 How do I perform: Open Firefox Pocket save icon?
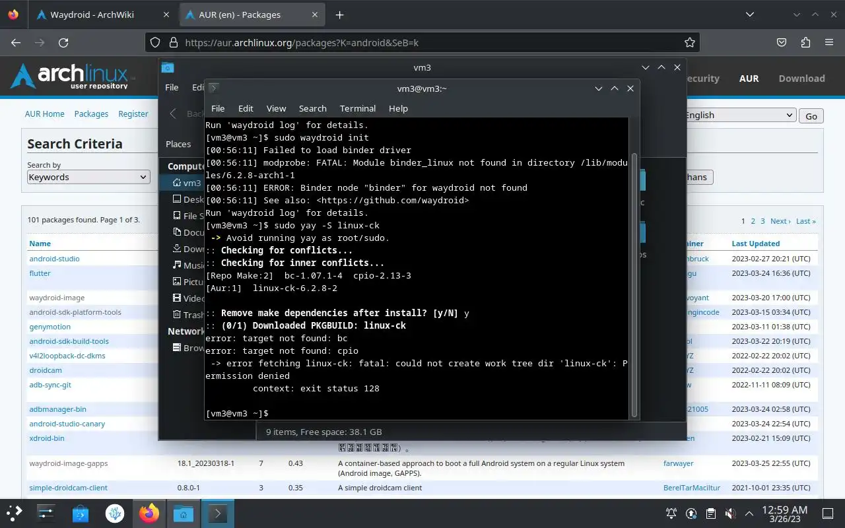(x=781, y=42)
